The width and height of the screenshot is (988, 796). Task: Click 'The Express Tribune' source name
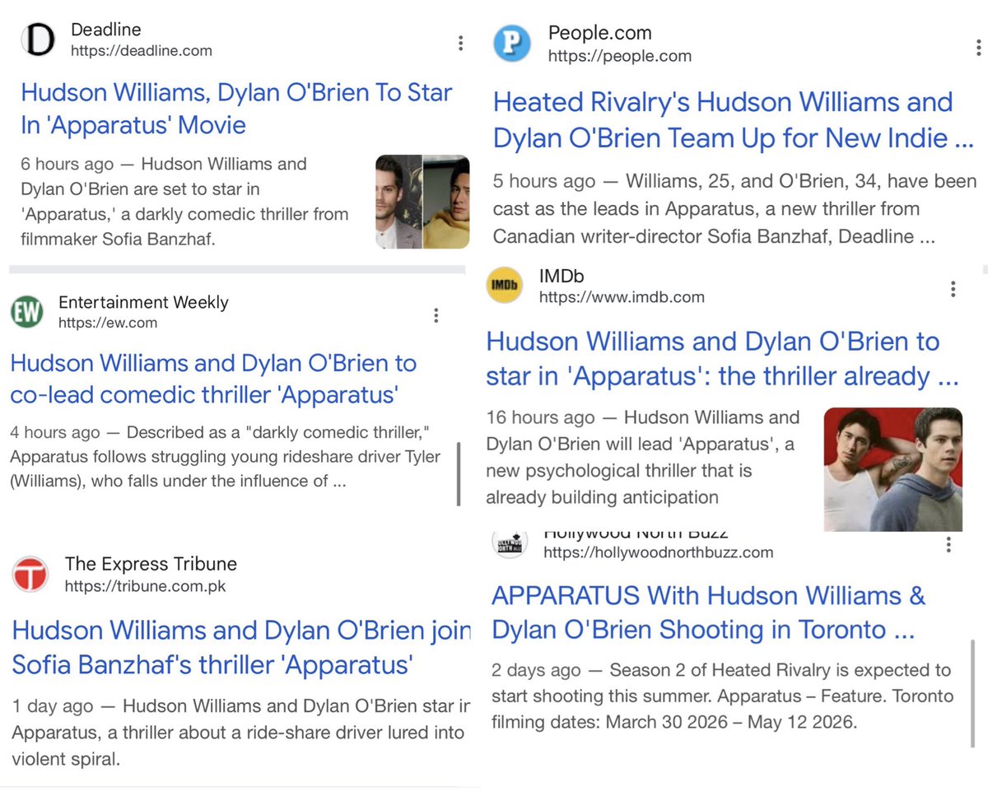(x=151, y=564)
